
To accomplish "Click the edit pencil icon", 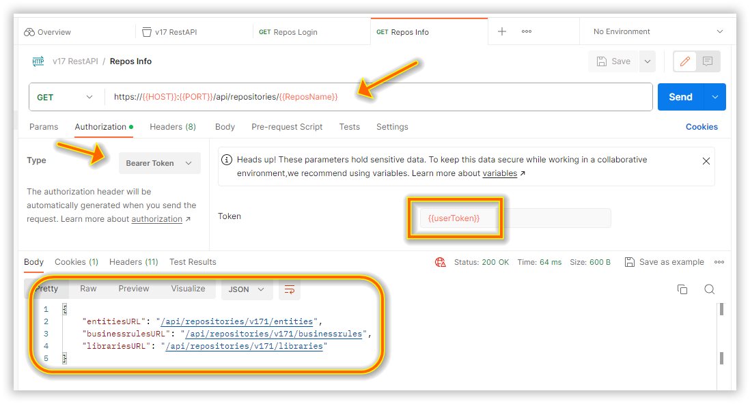I will tap(685, 61).
